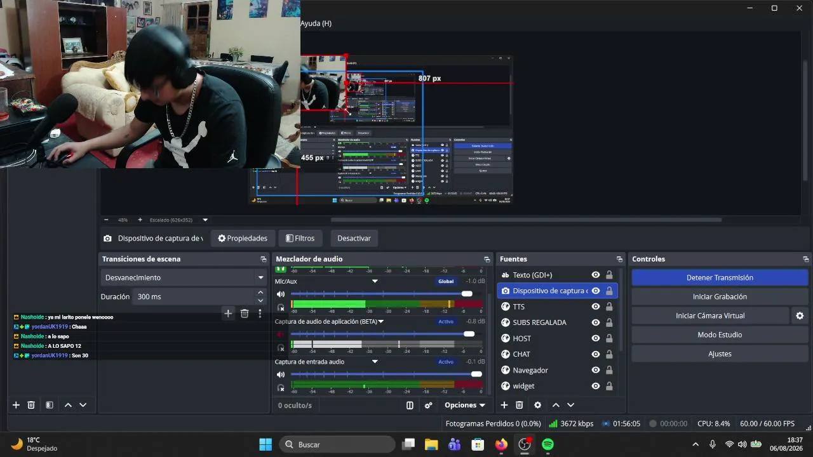Hide the Texto (GDI+) source
Viewport: 813px width, 457px height.
tap(596, 275)
